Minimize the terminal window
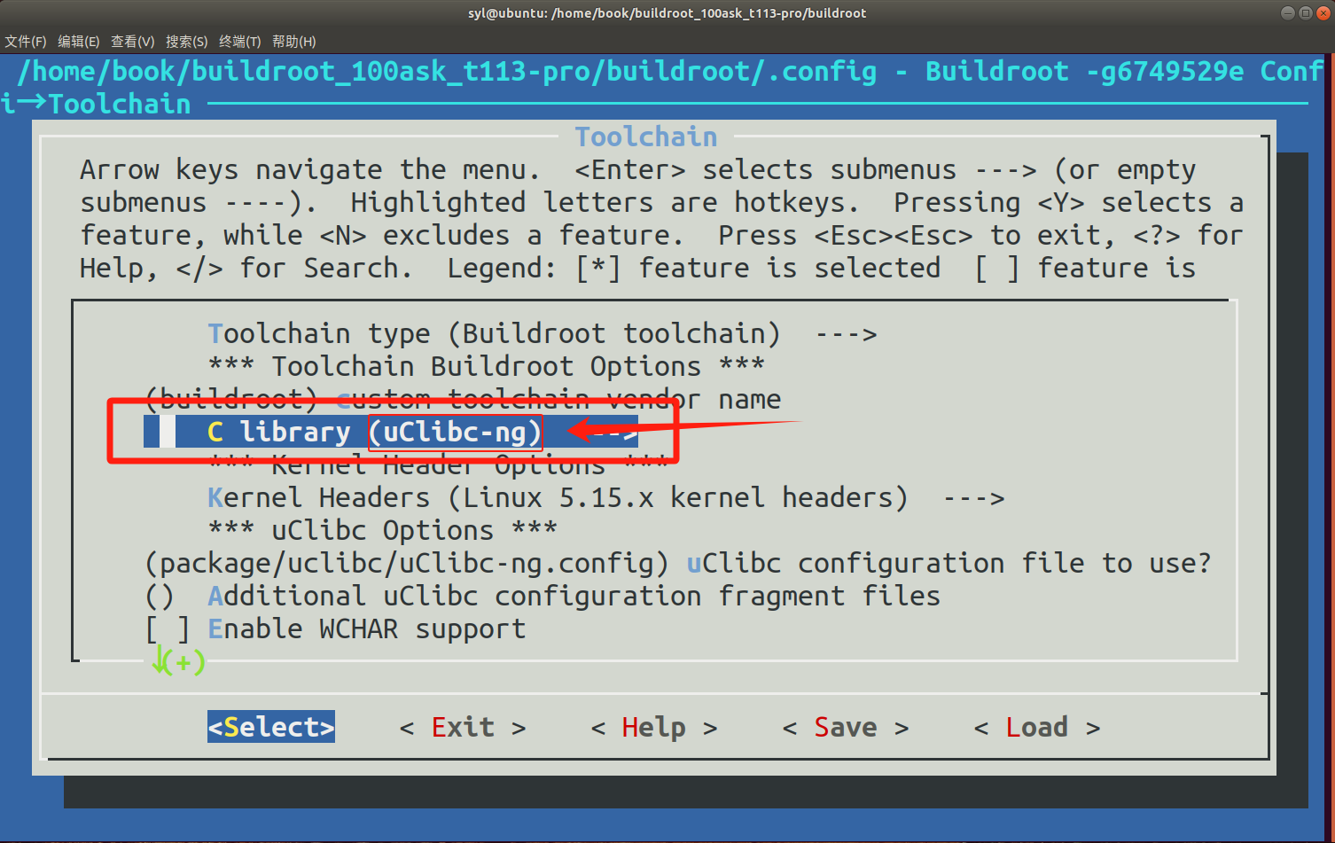Screen dimensions: 1335x843 [x=1287, y=12]
